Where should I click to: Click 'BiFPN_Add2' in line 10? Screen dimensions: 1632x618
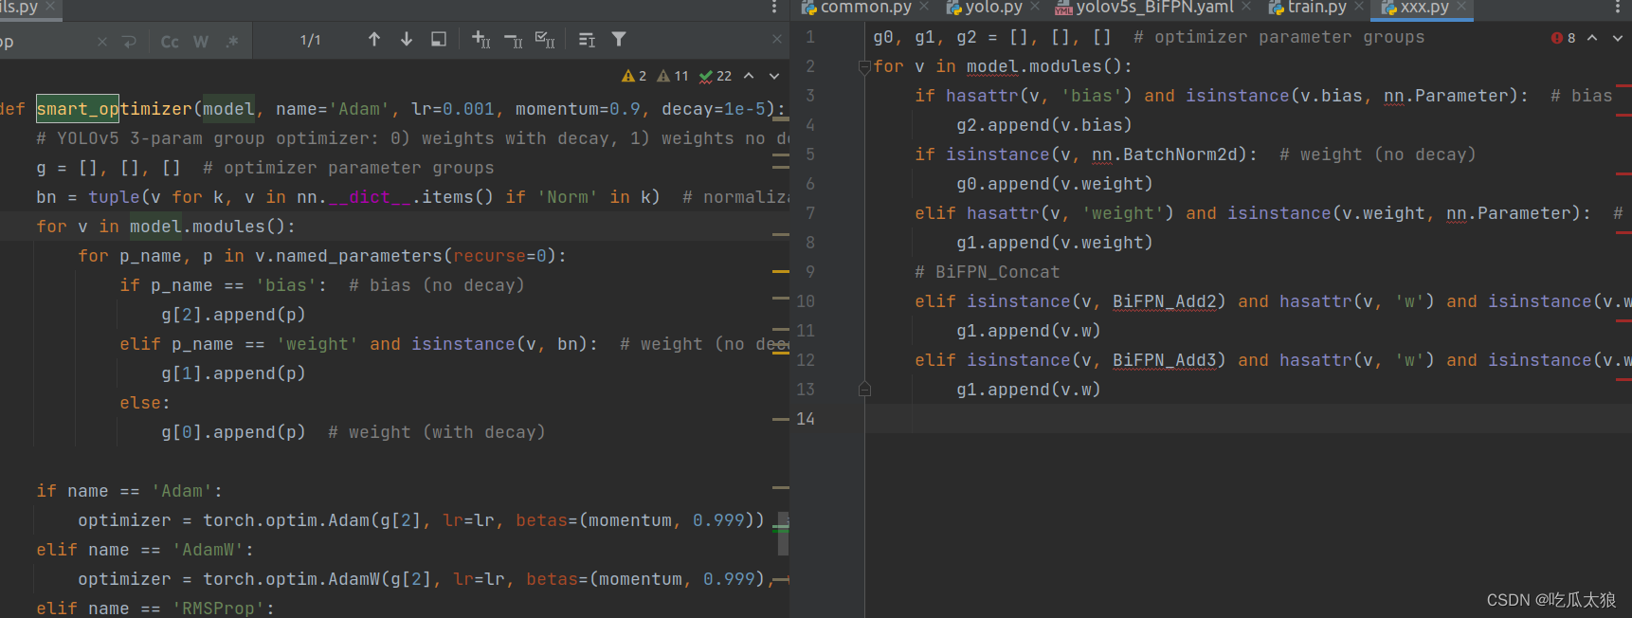coord(1164,301)
